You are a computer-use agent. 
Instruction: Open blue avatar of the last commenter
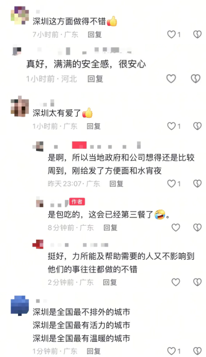pos(20,306)
